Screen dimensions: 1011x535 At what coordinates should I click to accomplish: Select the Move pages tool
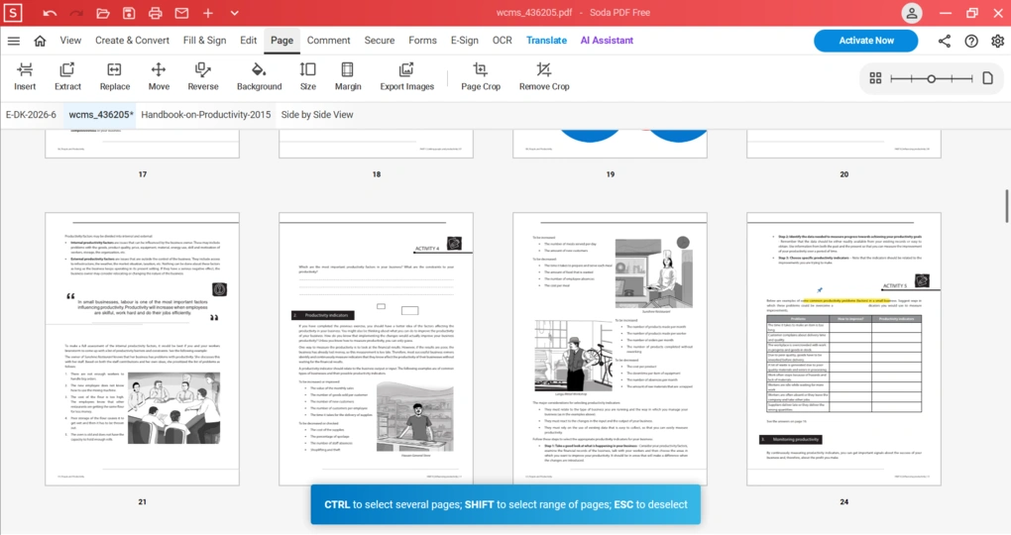[159, 76]
